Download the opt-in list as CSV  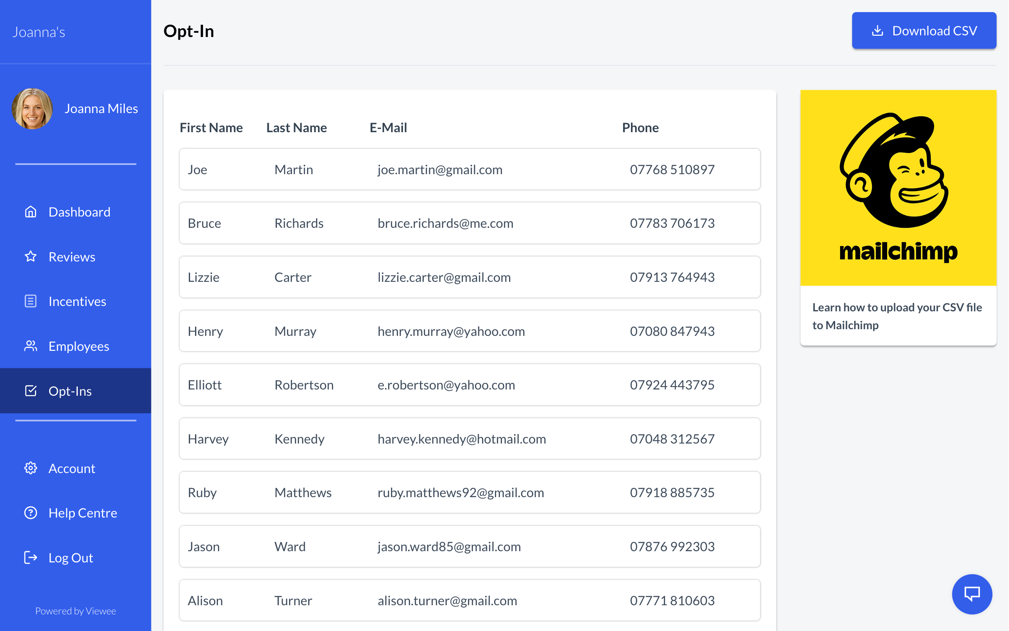pos(924,31)
